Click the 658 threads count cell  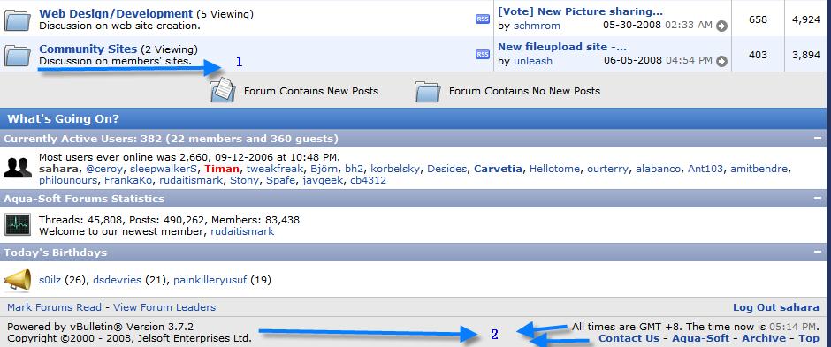758,19
